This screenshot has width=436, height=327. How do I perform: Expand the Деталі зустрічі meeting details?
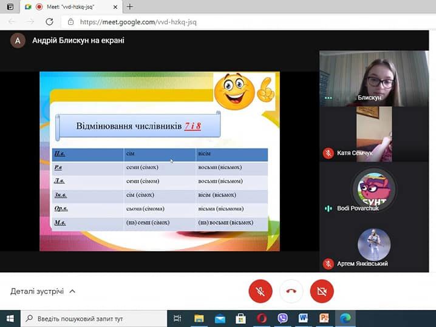(x=43, y=291)
